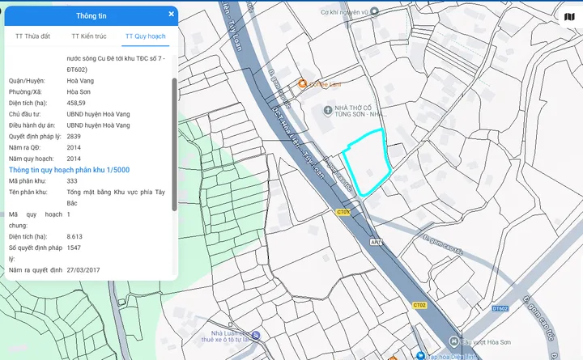Click the Quyết định pháp lý value 2839

point(74,137)
